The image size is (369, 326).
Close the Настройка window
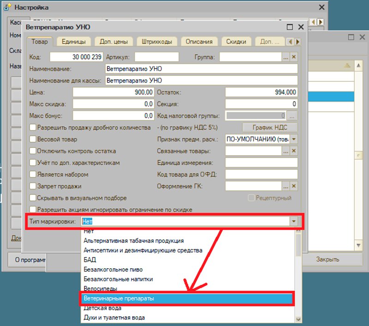coord(321,7)
